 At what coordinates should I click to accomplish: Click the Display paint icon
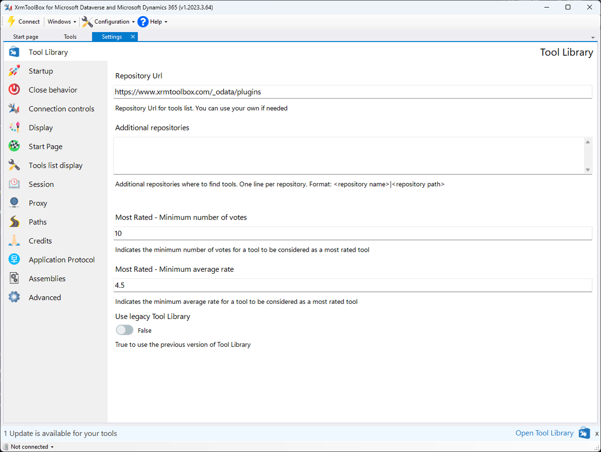(x=14, y=128)
